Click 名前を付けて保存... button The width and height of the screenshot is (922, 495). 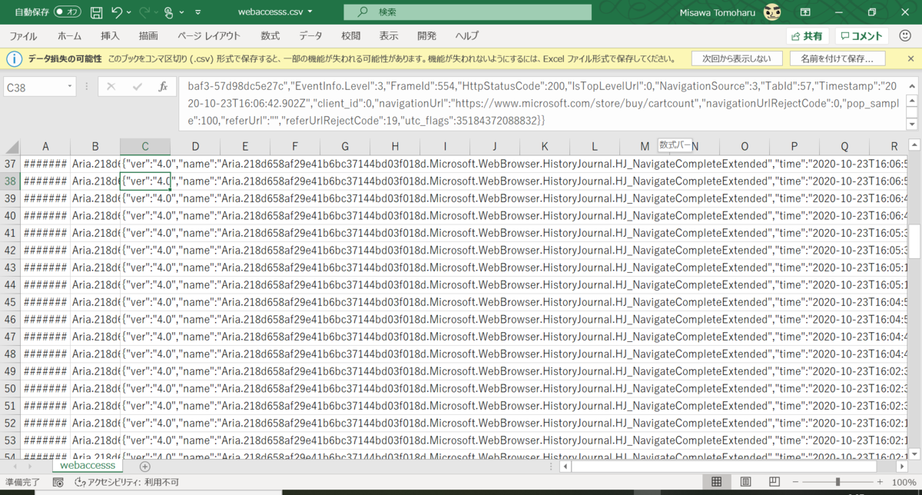pos(837,58)
